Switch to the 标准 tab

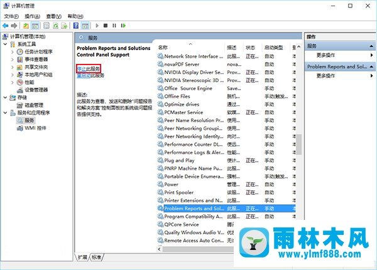[x=96, y=257]
